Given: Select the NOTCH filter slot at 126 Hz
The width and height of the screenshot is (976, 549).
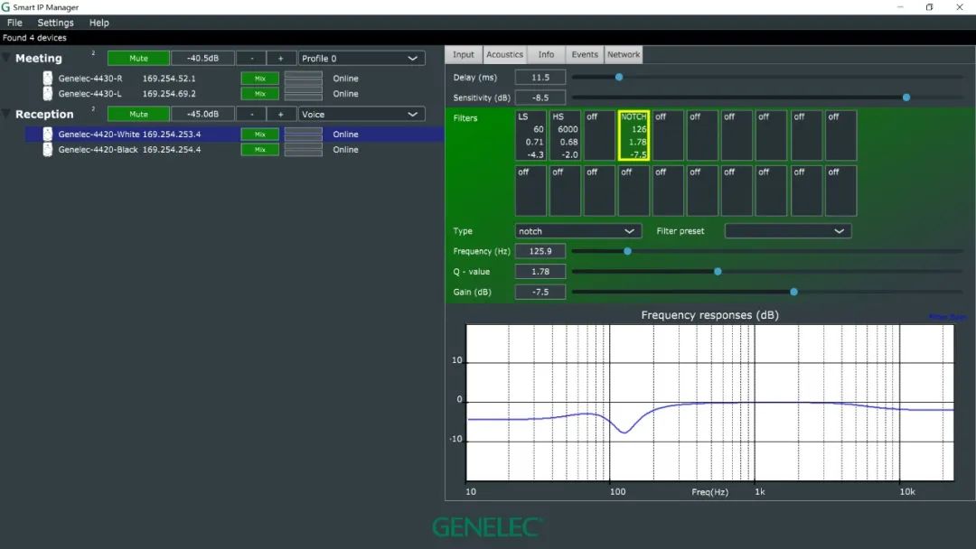Looking at the screenshot, I should pos(633,135).
